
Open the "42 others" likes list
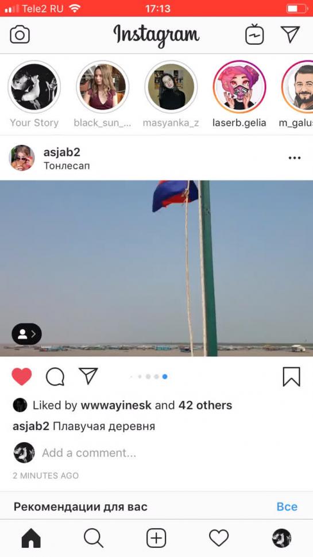tap(205, 405)
